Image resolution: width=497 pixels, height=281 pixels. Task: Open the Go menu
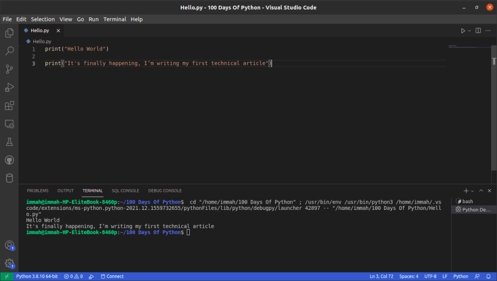(x=81, y=19)
